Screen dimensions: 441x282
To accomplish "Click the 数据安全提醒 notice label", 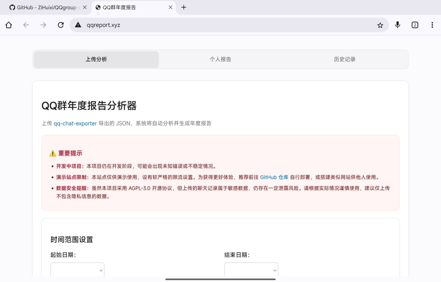I will click(72, 188).
